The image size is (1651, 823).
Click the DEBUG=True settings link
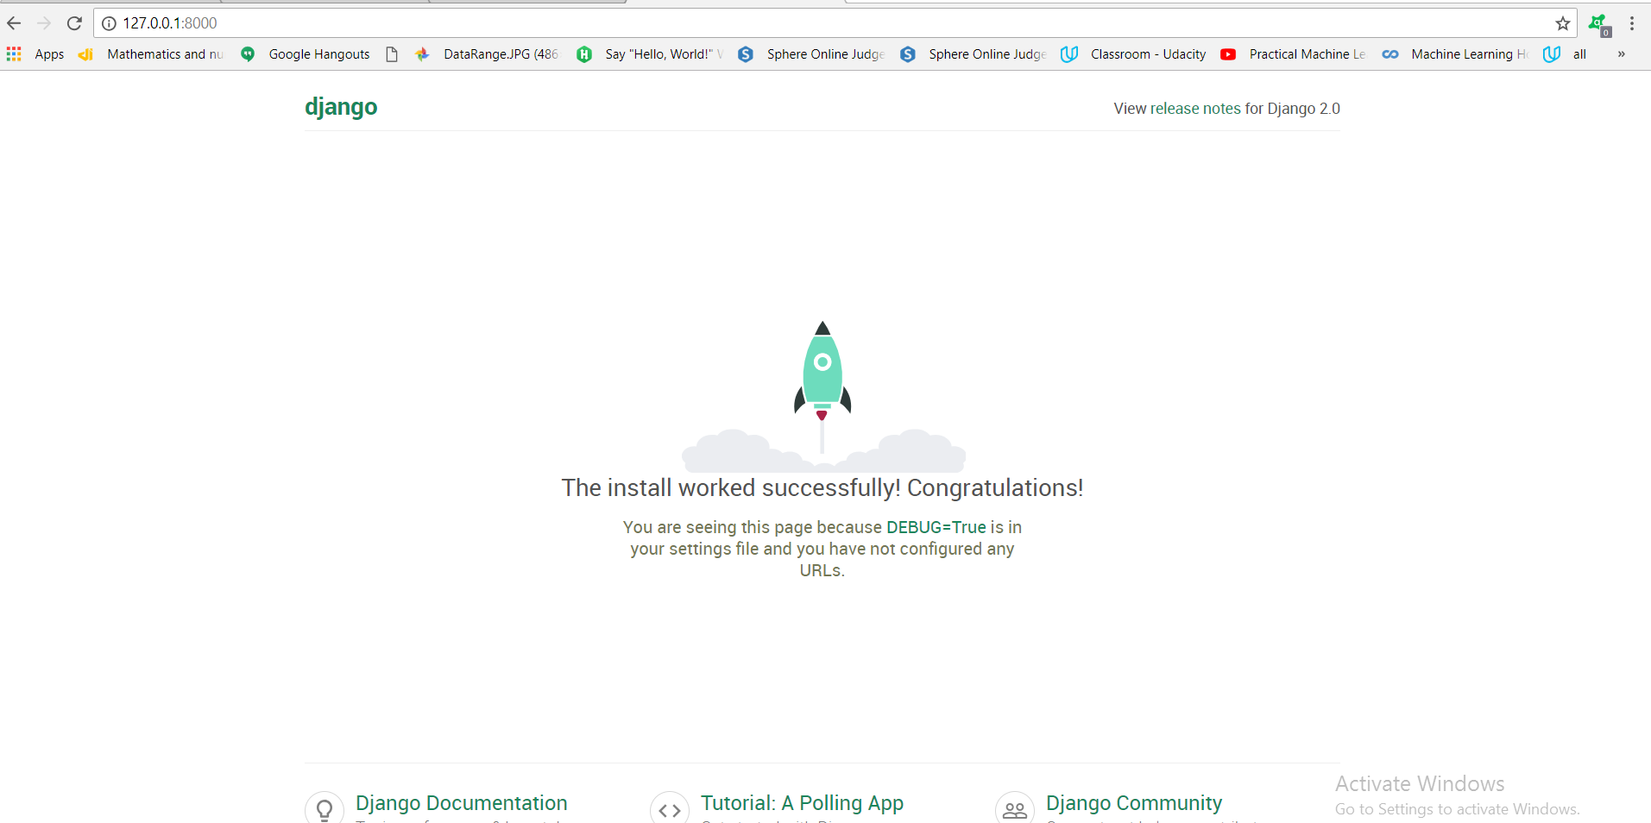936,527
